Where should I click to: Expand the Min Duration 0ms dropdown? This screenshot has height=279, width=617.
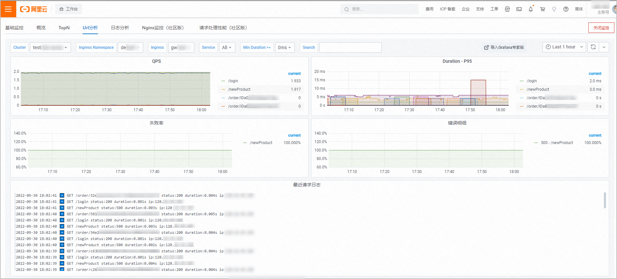(x=285, y=47)
